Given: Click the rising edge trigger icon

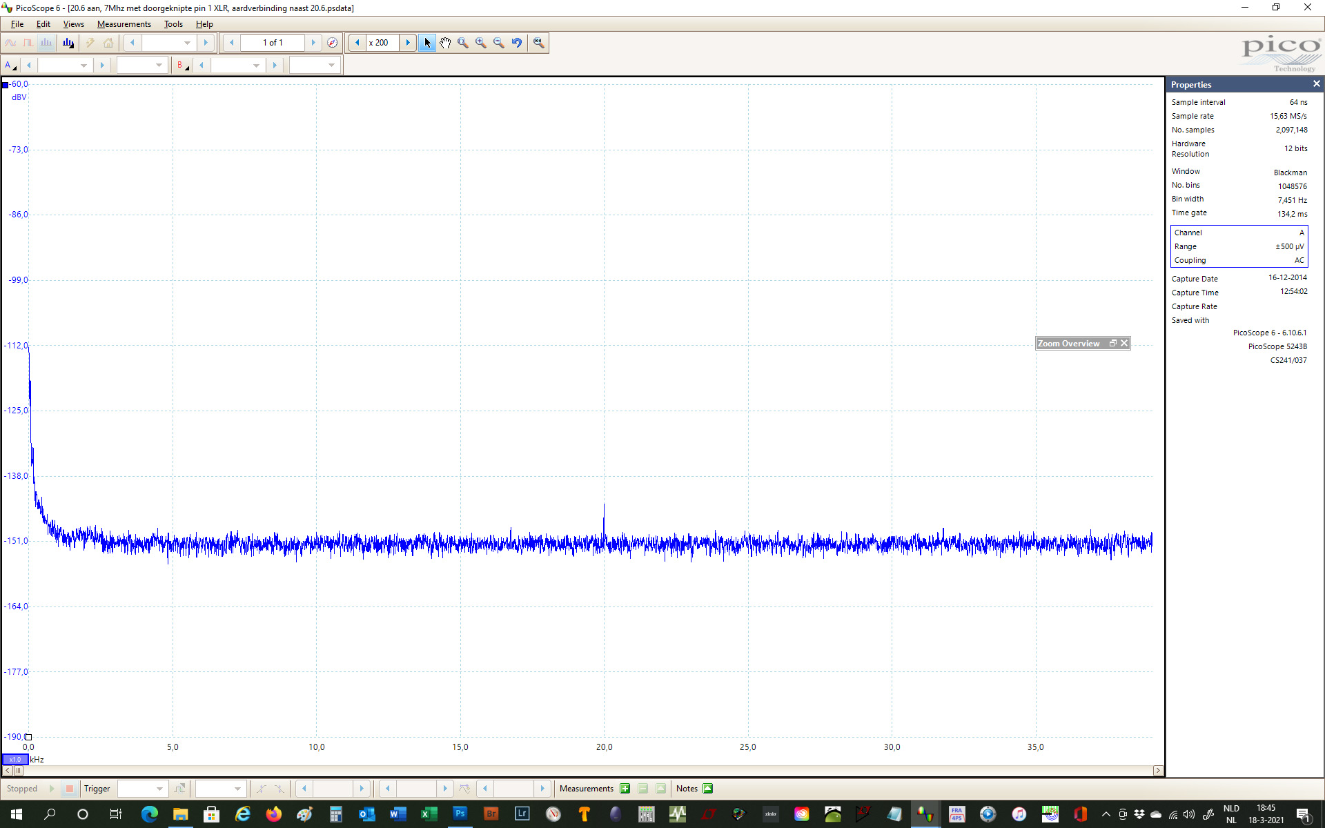Looking at the screenshot, I should click(x=261, y=789).
